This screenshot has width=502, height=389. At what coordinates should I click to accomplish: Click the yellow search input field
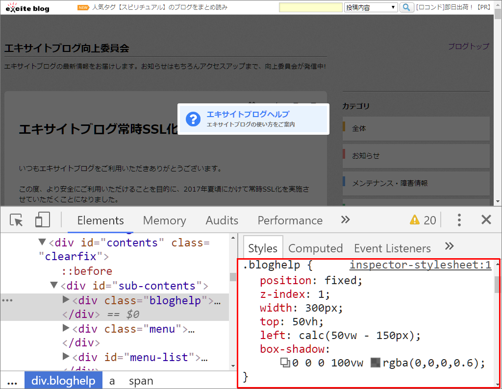click(x=310, y=7)
